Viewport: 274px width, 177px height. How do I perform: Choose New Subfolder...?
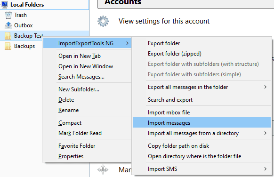point(88,89)
